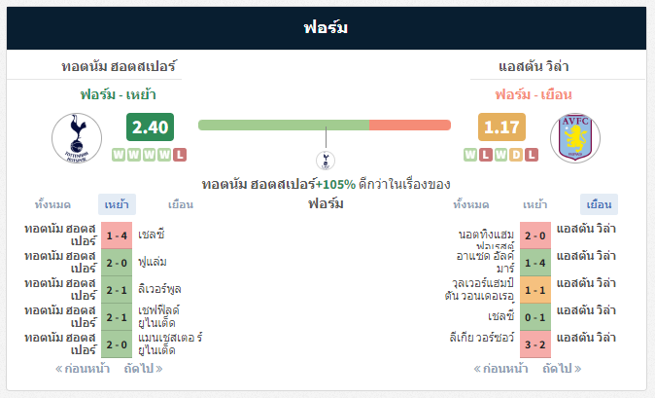Screen dimensions: 655x398
Task: Click Aston Villa's orange D form badge
Action: click(x=516, y=155)
